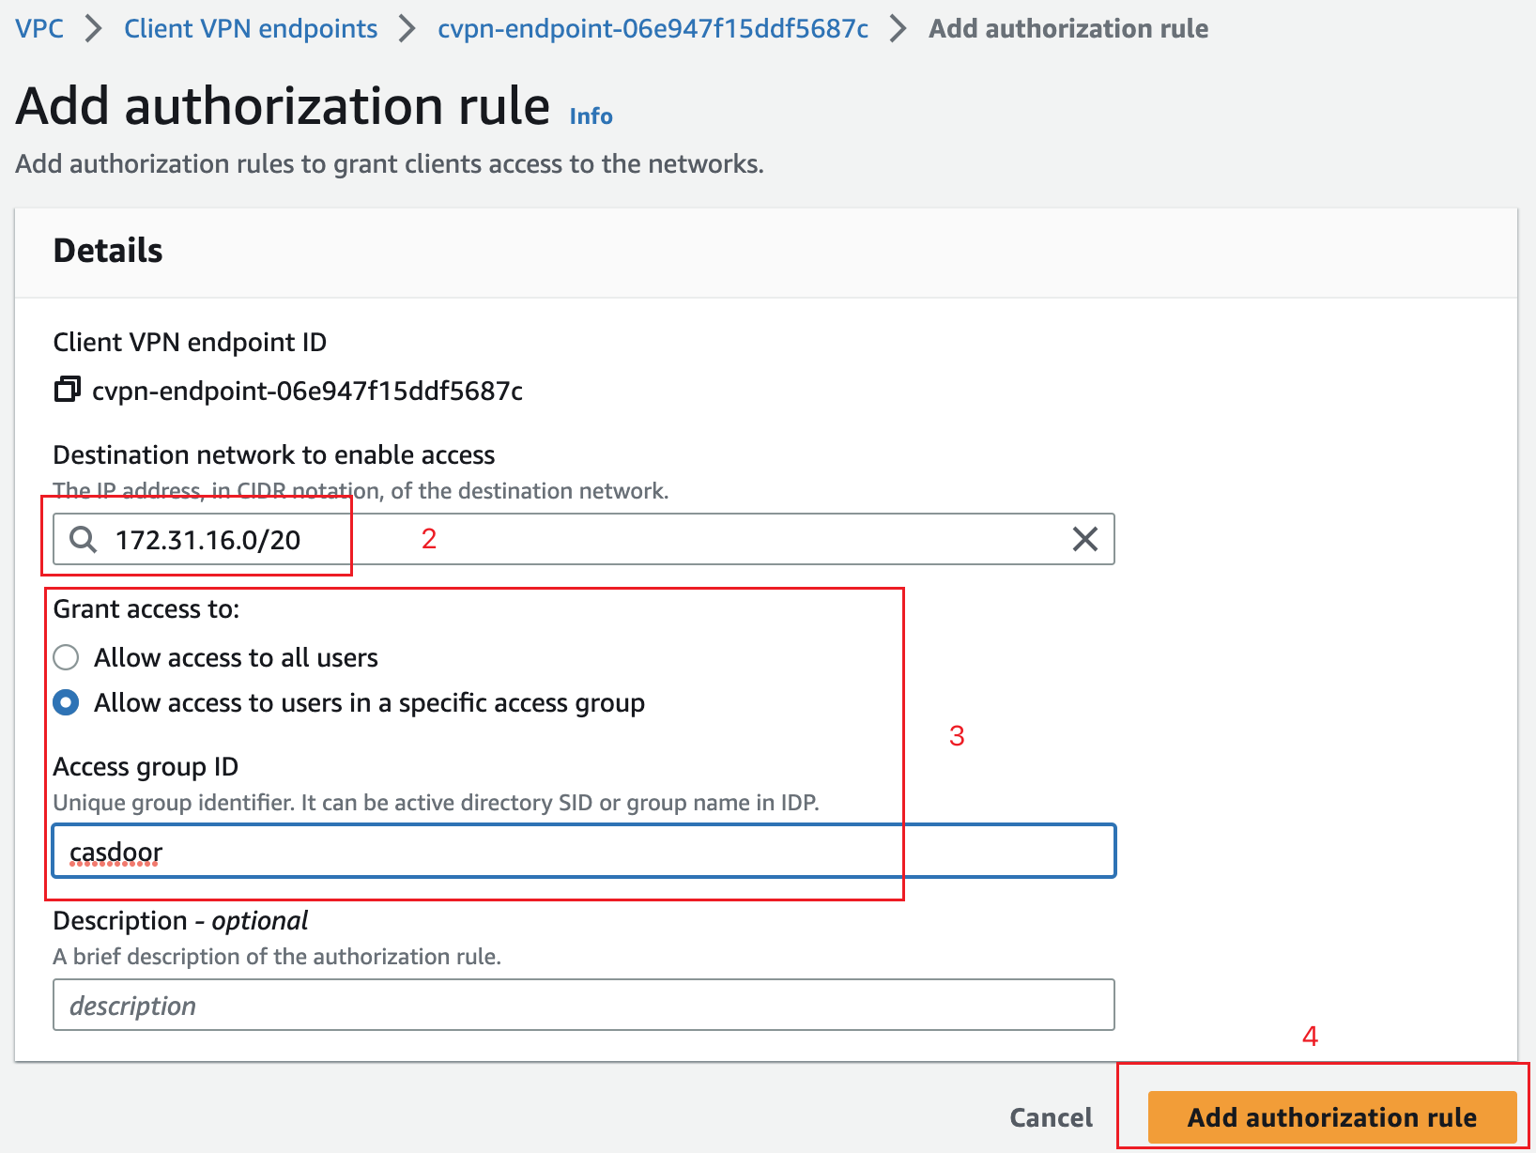Open endpoint cvpn-endpoint-06e947f15ddf5687c from the breadcrumb
Screen dimensions: 1536x1153
(652, 28)
